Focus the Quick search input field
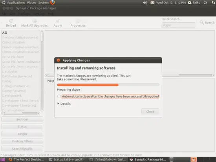Image resolution: width=216 pixels, height=162 pixels. [178, 25]
